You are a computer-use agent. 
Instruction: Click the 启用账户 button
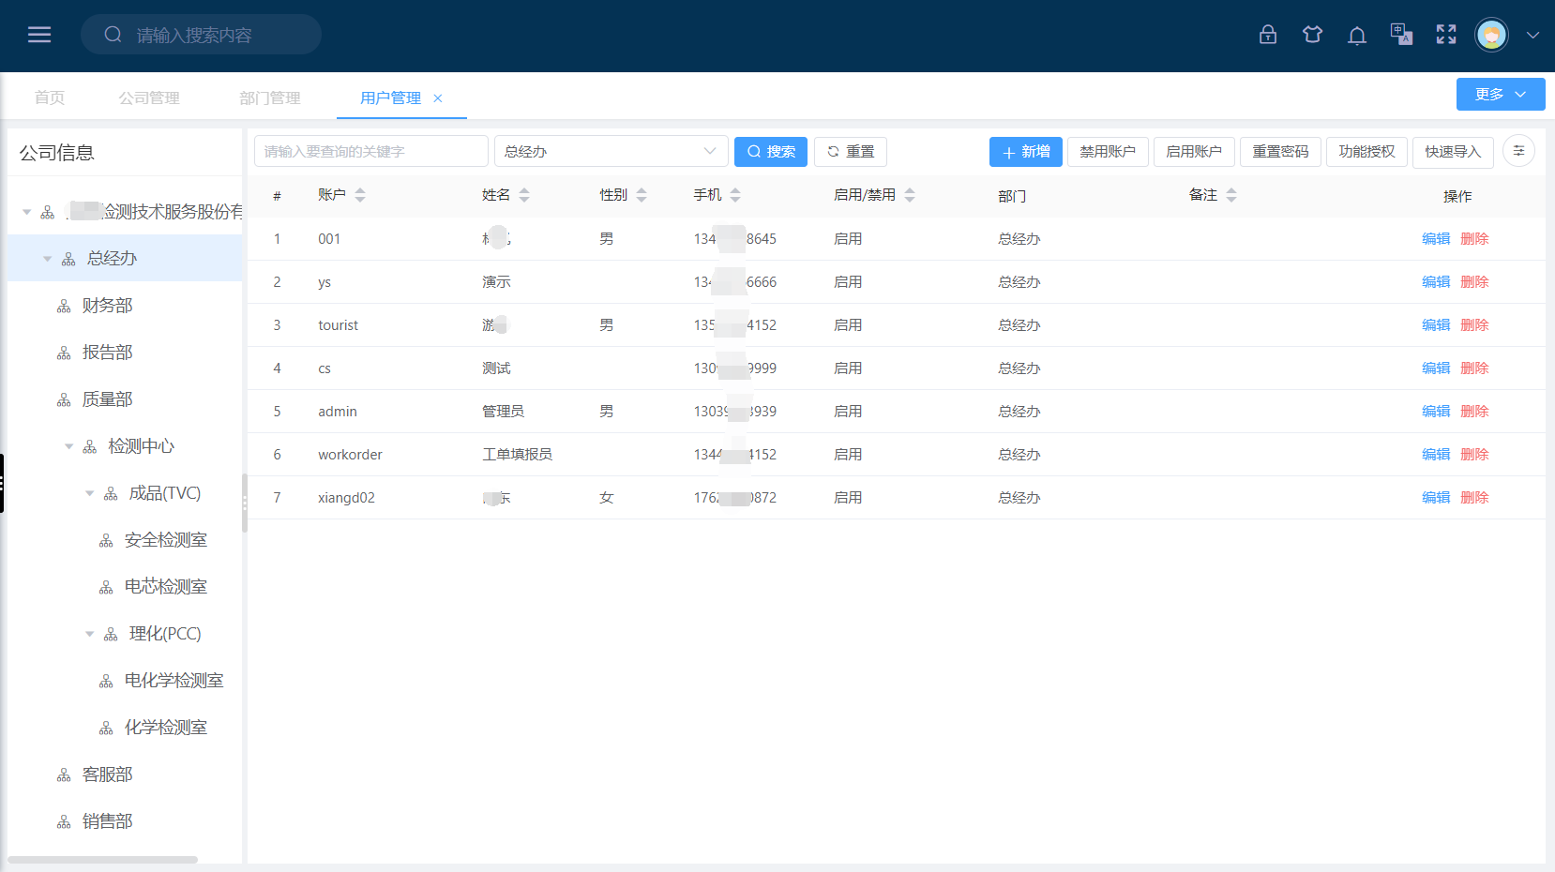(1194, 151)
